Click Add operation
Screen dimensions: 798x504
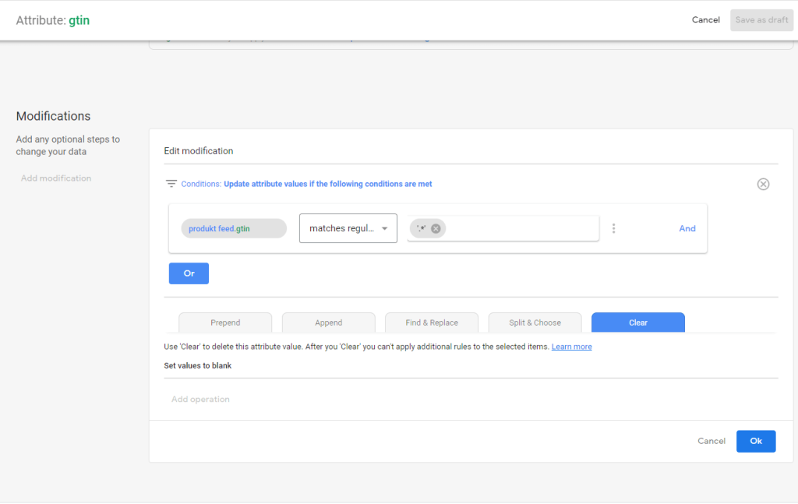200,399
